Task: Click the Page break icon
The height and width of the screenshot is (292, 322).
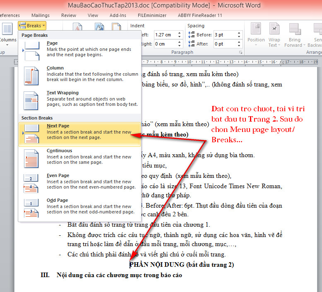Action: 31,51
